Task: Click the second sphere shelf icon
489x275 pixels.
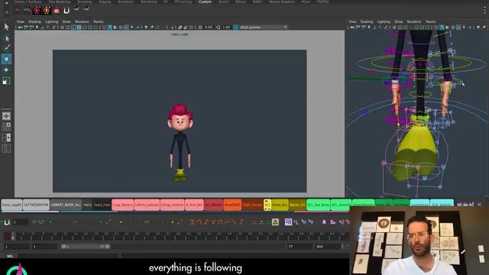Action: click(86, 8)
